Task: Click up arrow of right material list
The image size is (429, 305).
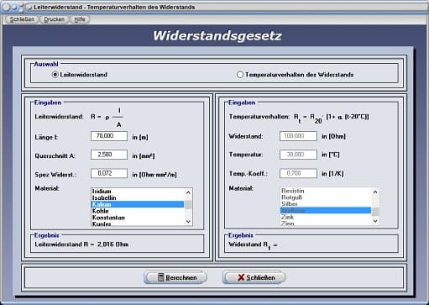Action: pyautogui.click(x=375, y=192)
